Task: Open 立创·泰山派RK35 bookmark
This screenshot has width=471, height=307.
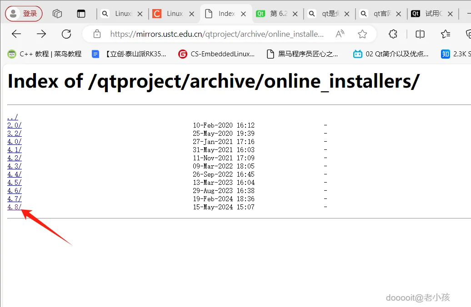Action: [x=129, y=54]
